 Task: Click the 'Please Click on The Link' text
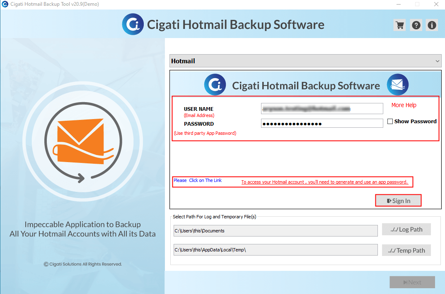click(x=198, y=180)
